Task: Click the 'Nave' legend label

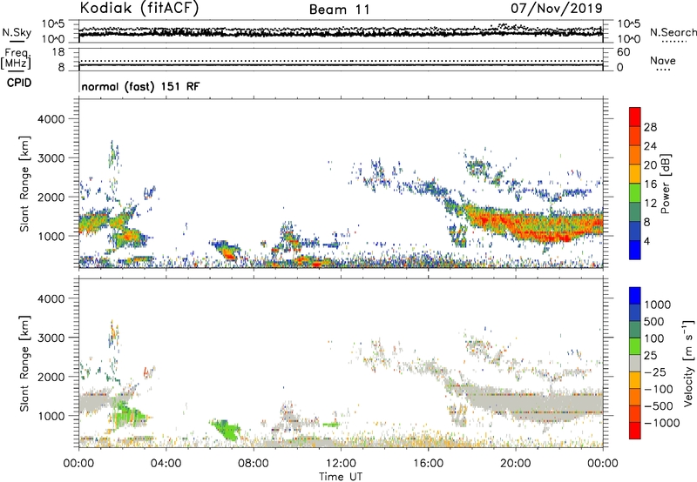Action: (662, 61)
